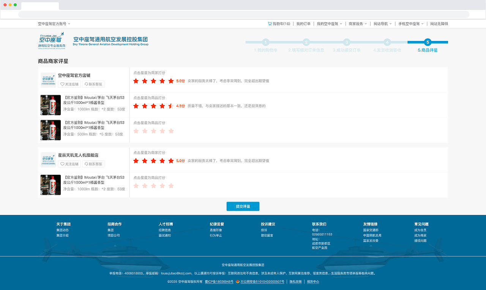
Task: Follow 星辰天玑无人机旗舰店 with 关注店铺 button
Action: pyautogui.click(x=69, y=164)
